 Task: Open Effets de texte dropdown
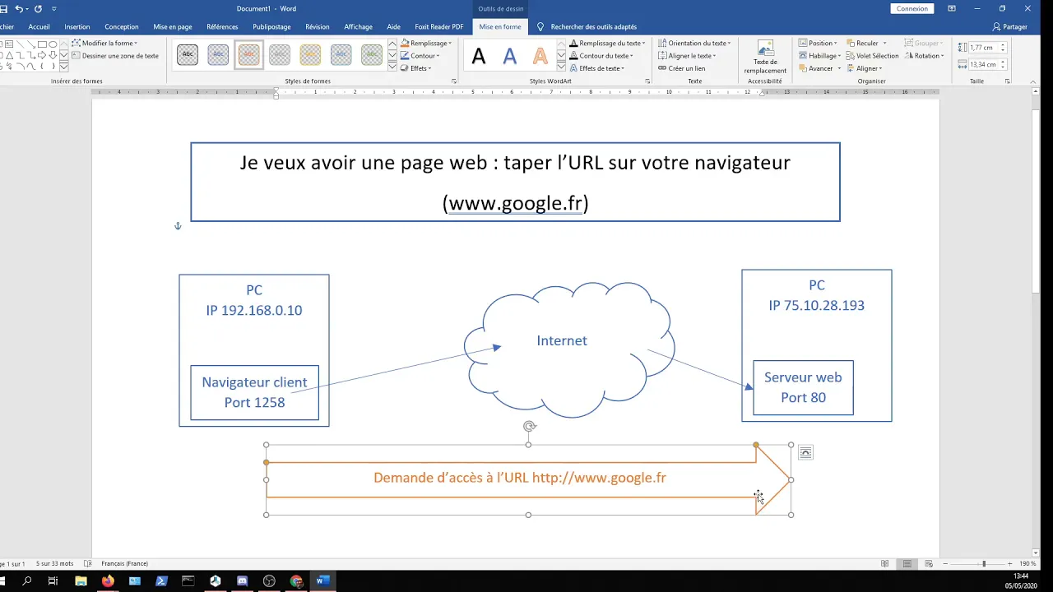(x=598, y=68)
